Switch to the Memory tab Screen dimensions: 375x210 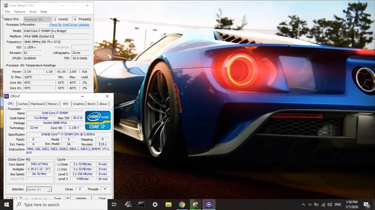53,104
